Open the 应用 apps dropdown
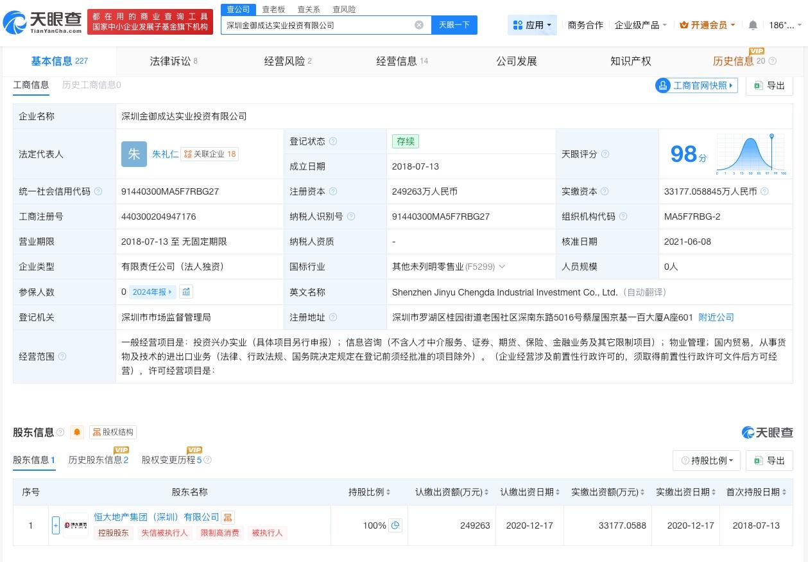The image size is (808, 562). coord(532,25)
